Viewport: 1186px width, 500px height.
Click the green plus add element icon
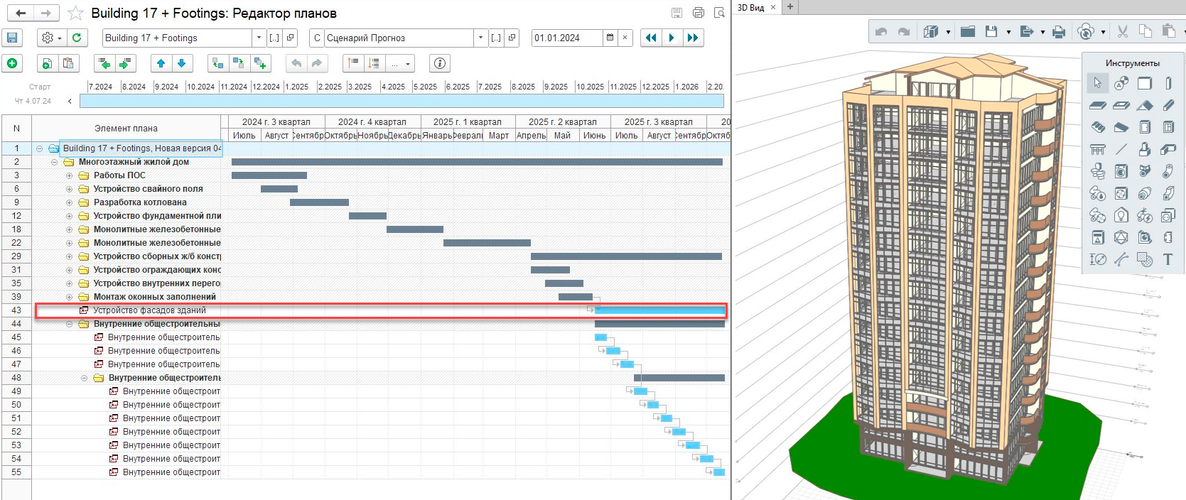pyautogui.click(x=12, y=63)
